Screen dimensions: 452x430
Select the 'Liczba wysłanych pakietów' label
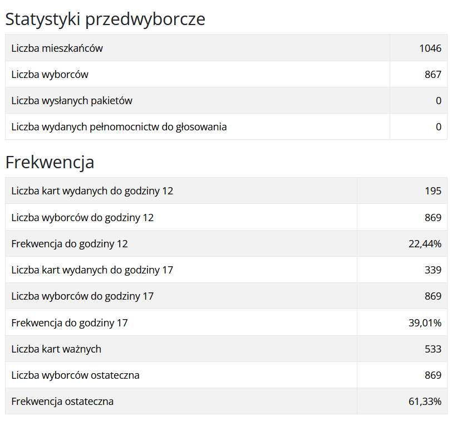[72, 101]
